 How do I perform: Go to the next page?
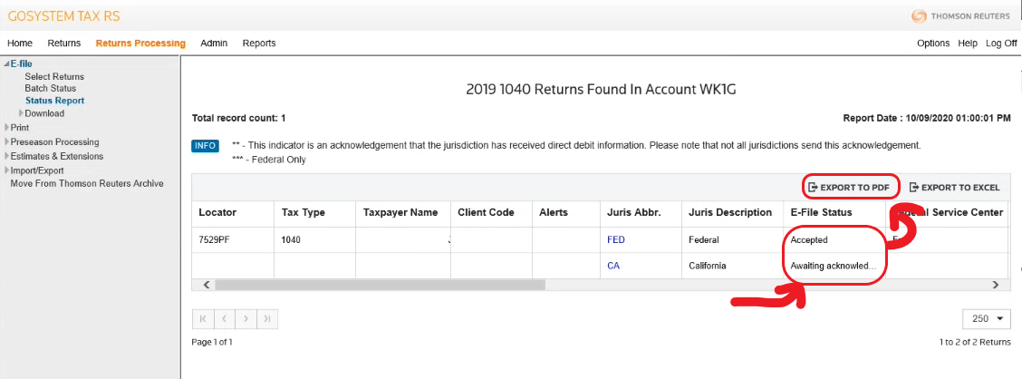246,318
